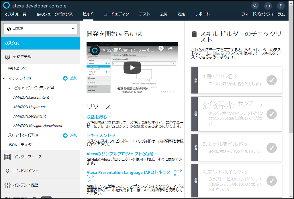Click the Alexa channel logo on video
Screen dimensions: 294x199
tap(95, 50)
